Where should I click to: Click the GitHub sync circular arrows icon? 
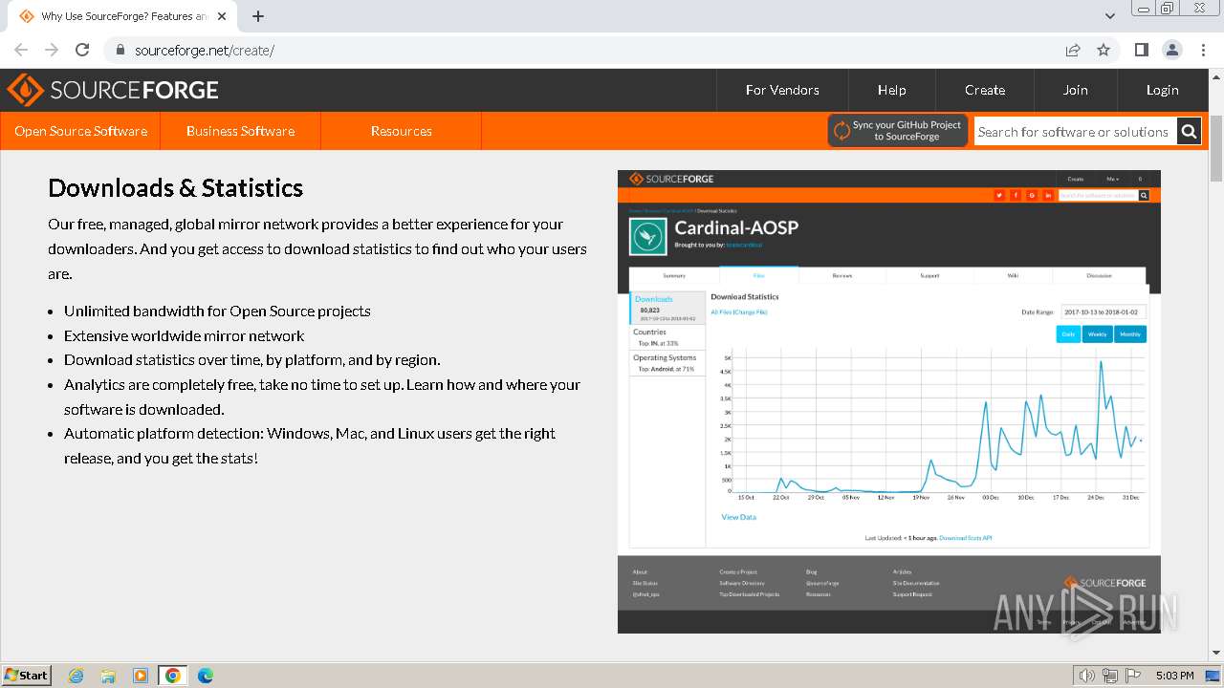pyautogui.click(x=841, y=131)
